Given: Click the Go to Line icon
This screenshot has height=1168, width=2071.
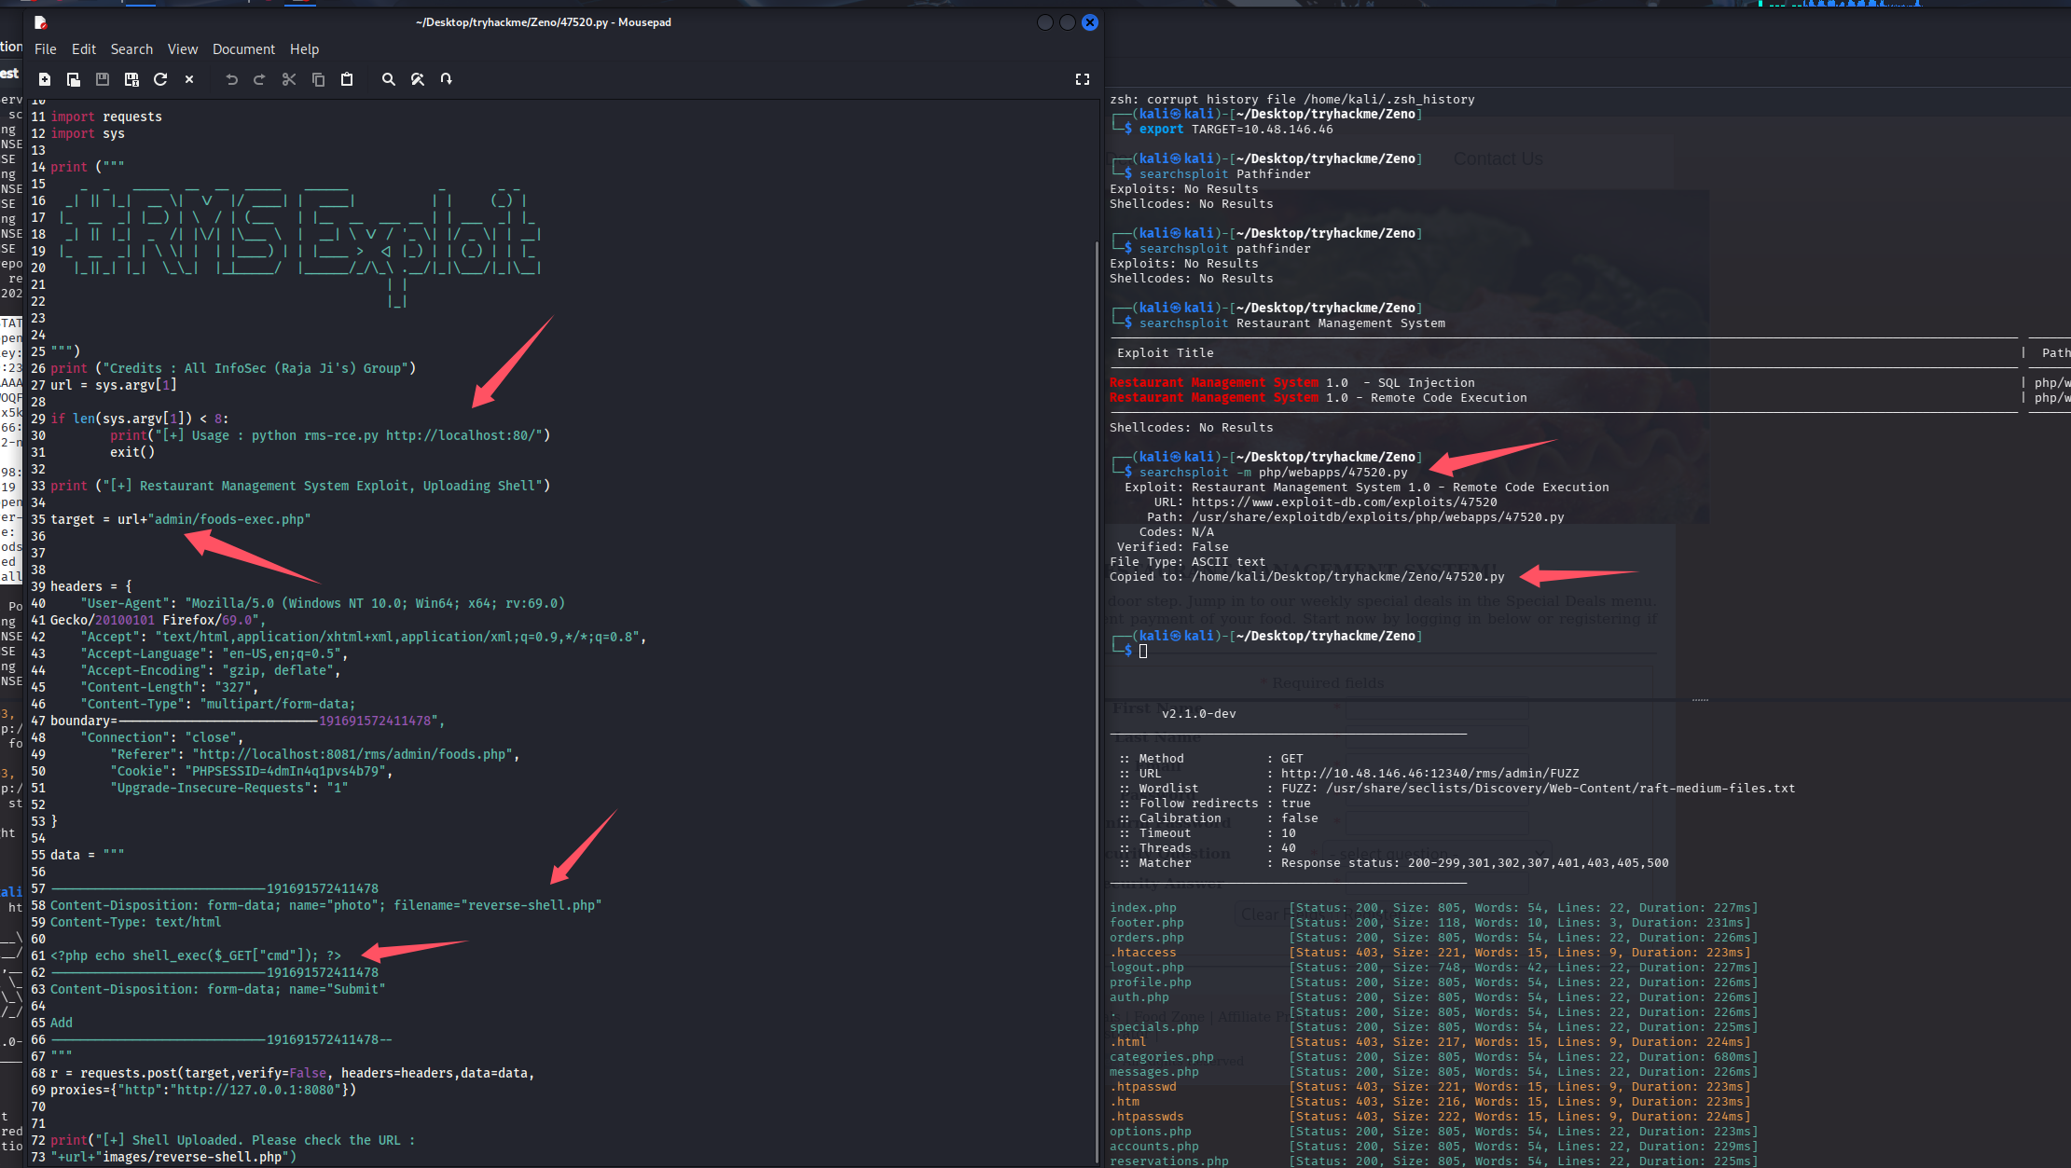Looking at the screenshot, I should 447,79.
